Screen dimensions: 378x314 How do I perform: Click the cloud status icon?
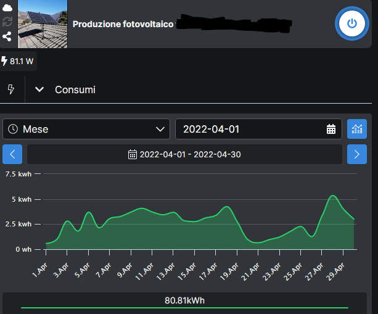click(7, 8)
